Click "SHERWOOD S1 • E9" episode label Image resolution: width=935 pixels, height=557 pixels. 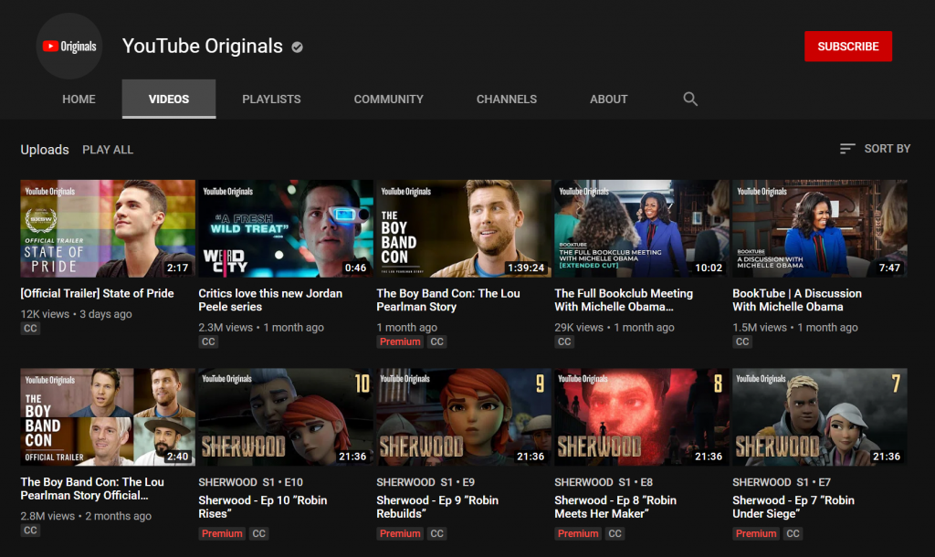click(x=425, y=482)
